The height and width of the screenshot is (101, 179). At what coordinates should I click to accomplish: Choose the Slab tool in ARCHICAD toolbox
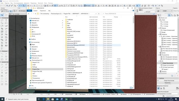click(x=6, y=23)
